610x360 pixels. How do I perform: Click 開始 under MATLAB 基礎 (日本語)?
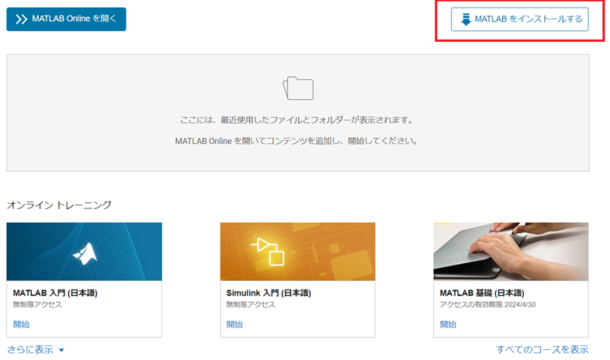point(448,324)
